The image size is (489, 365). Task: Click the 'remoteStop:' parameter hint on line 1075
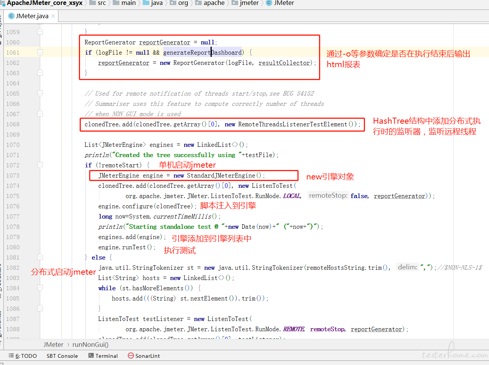328,195
